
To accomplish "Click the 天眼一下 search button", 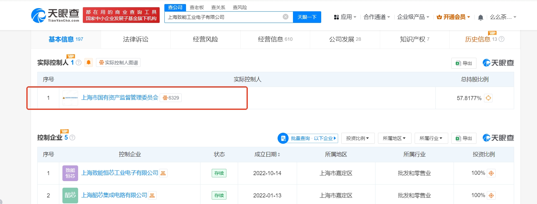I will [307, 17].
